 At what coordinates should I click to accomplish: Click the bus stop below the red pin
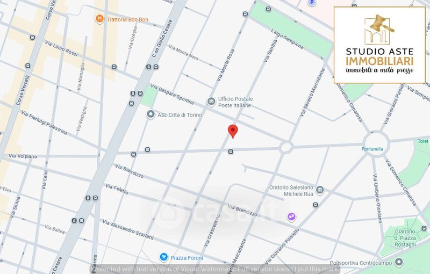231,152
